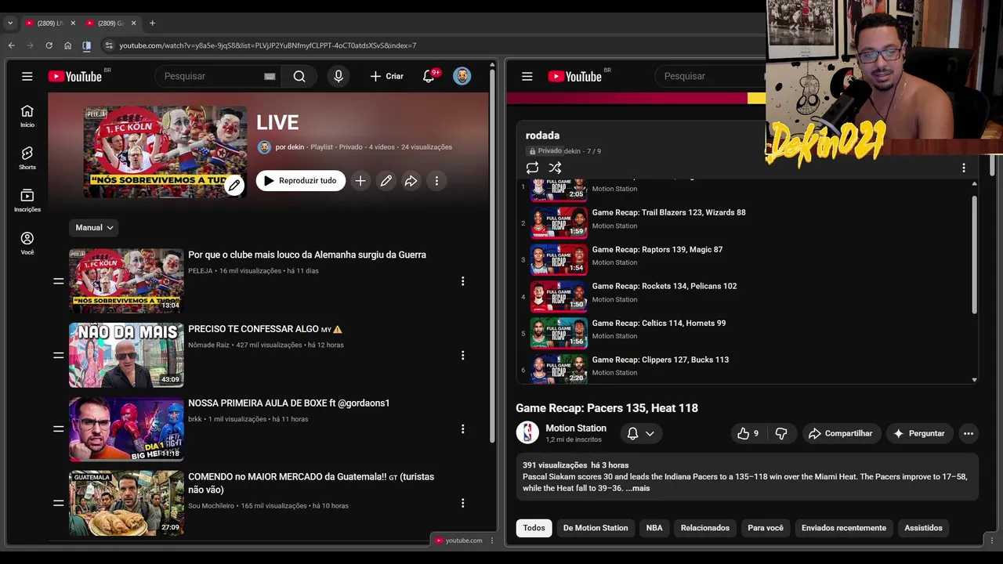
Task: Open the on-screen keyboard in search box
Action: pyautogui.click(x=270, y=76)
